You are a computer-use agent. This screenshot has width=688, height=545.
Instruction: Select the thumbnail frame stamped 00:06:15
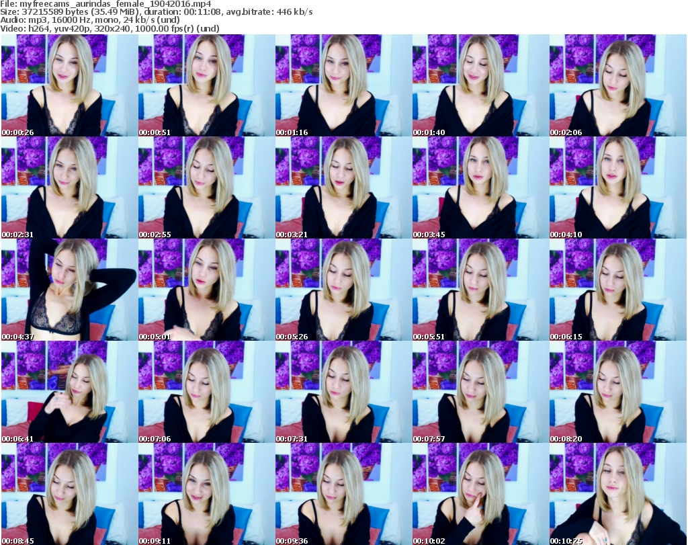618,290
